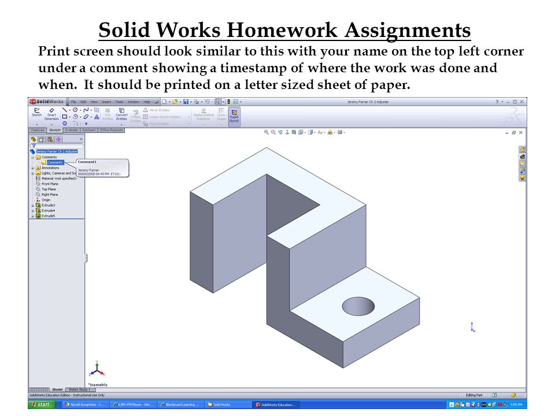
Task: Click the New document icon
Action: (165, 102)
